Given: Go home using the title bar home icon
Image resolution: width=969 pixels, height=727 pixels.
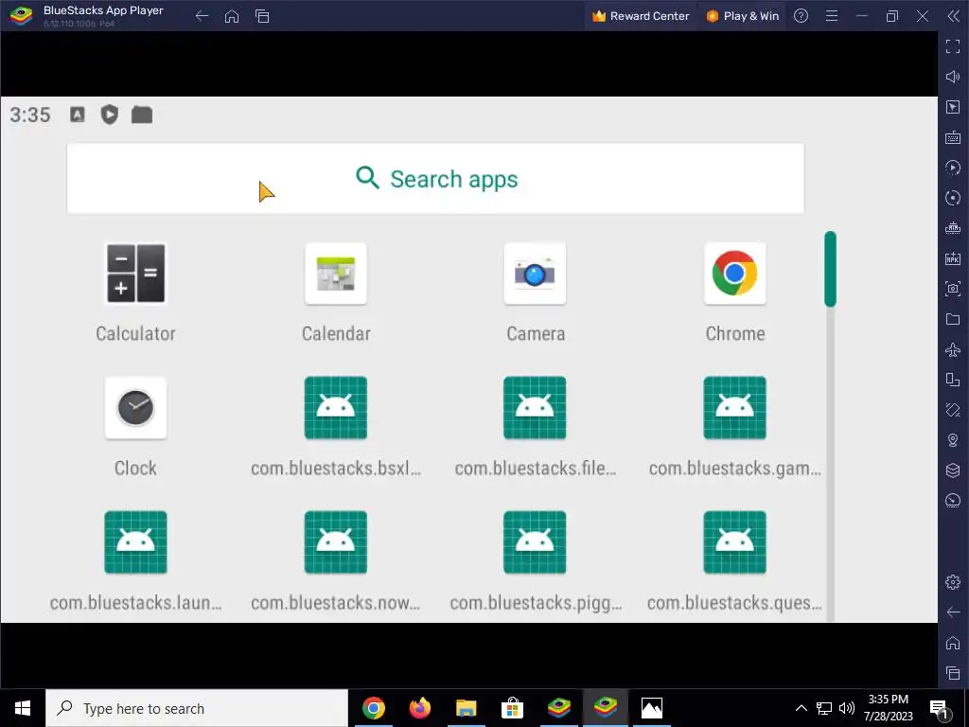Looking at the screenshot, I should (232, 16).
